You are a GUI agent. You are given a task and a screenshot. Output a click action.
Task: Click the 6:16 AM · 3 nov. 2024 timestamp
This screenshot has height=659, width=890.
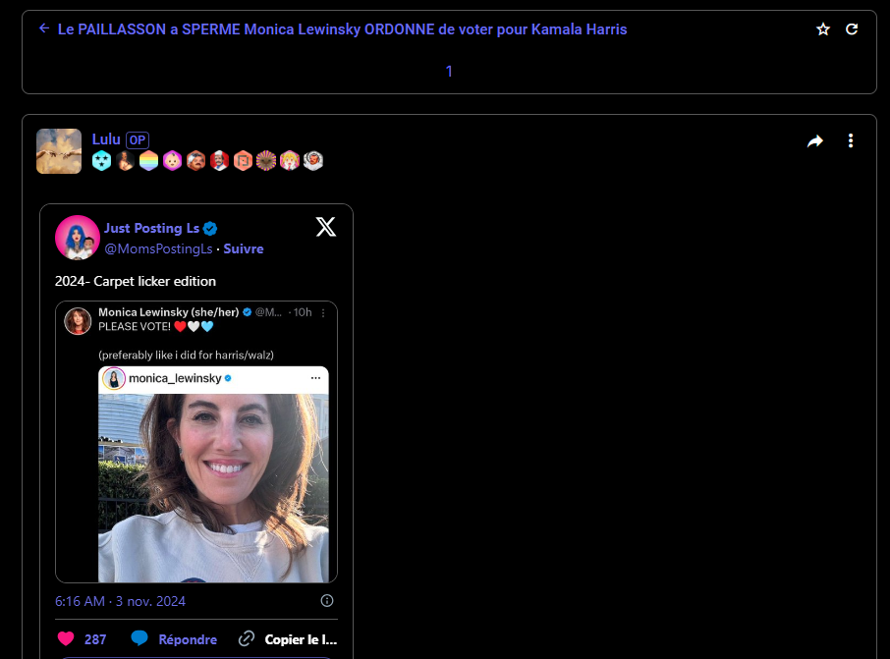click(120, 601)
